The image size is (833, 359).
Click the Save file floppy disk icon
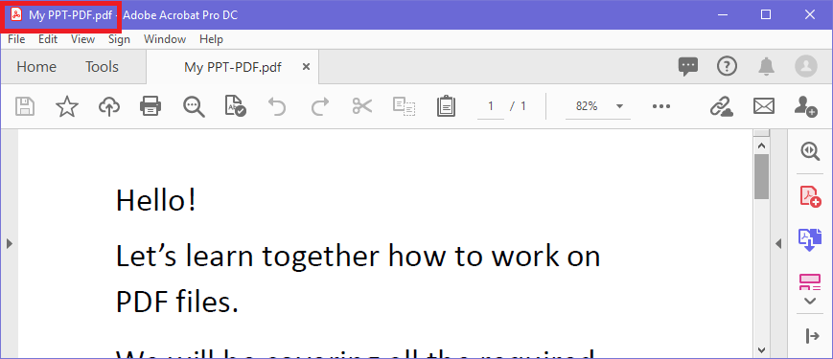pos(24,106)
